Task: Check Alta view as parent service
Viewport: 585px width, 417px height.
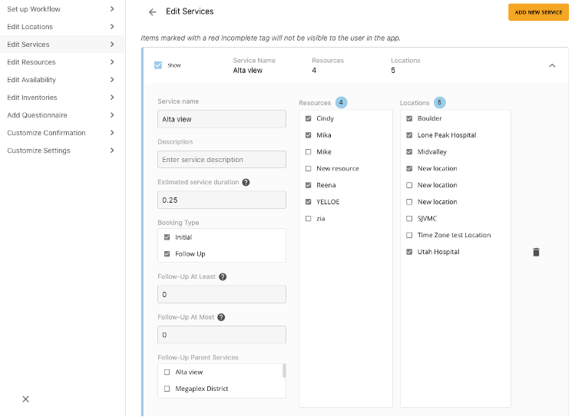Action: [167, 372]
